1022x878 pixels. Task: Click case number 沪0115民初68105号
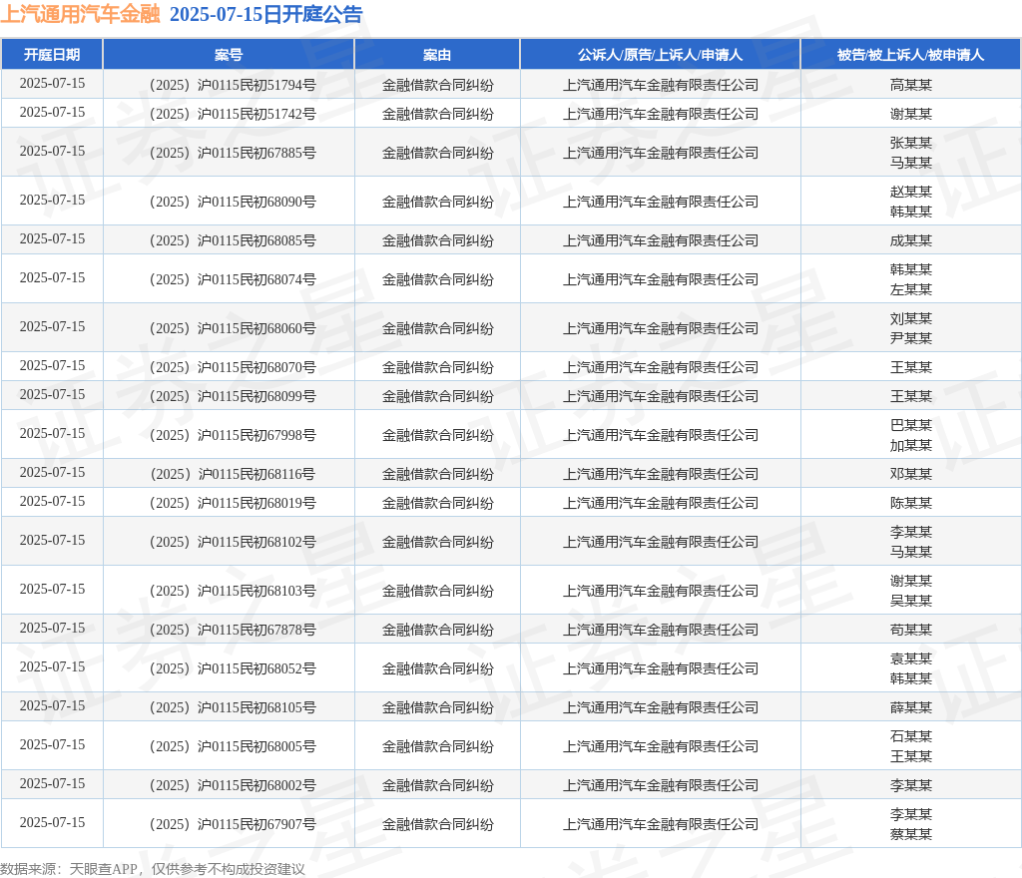coord(256,708)
